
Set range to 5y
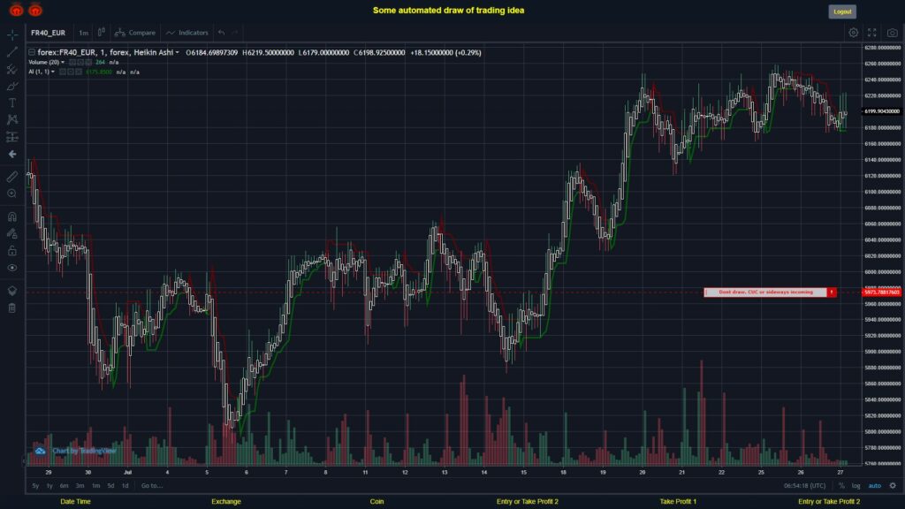pyautogui.click(x=35, y=486)
